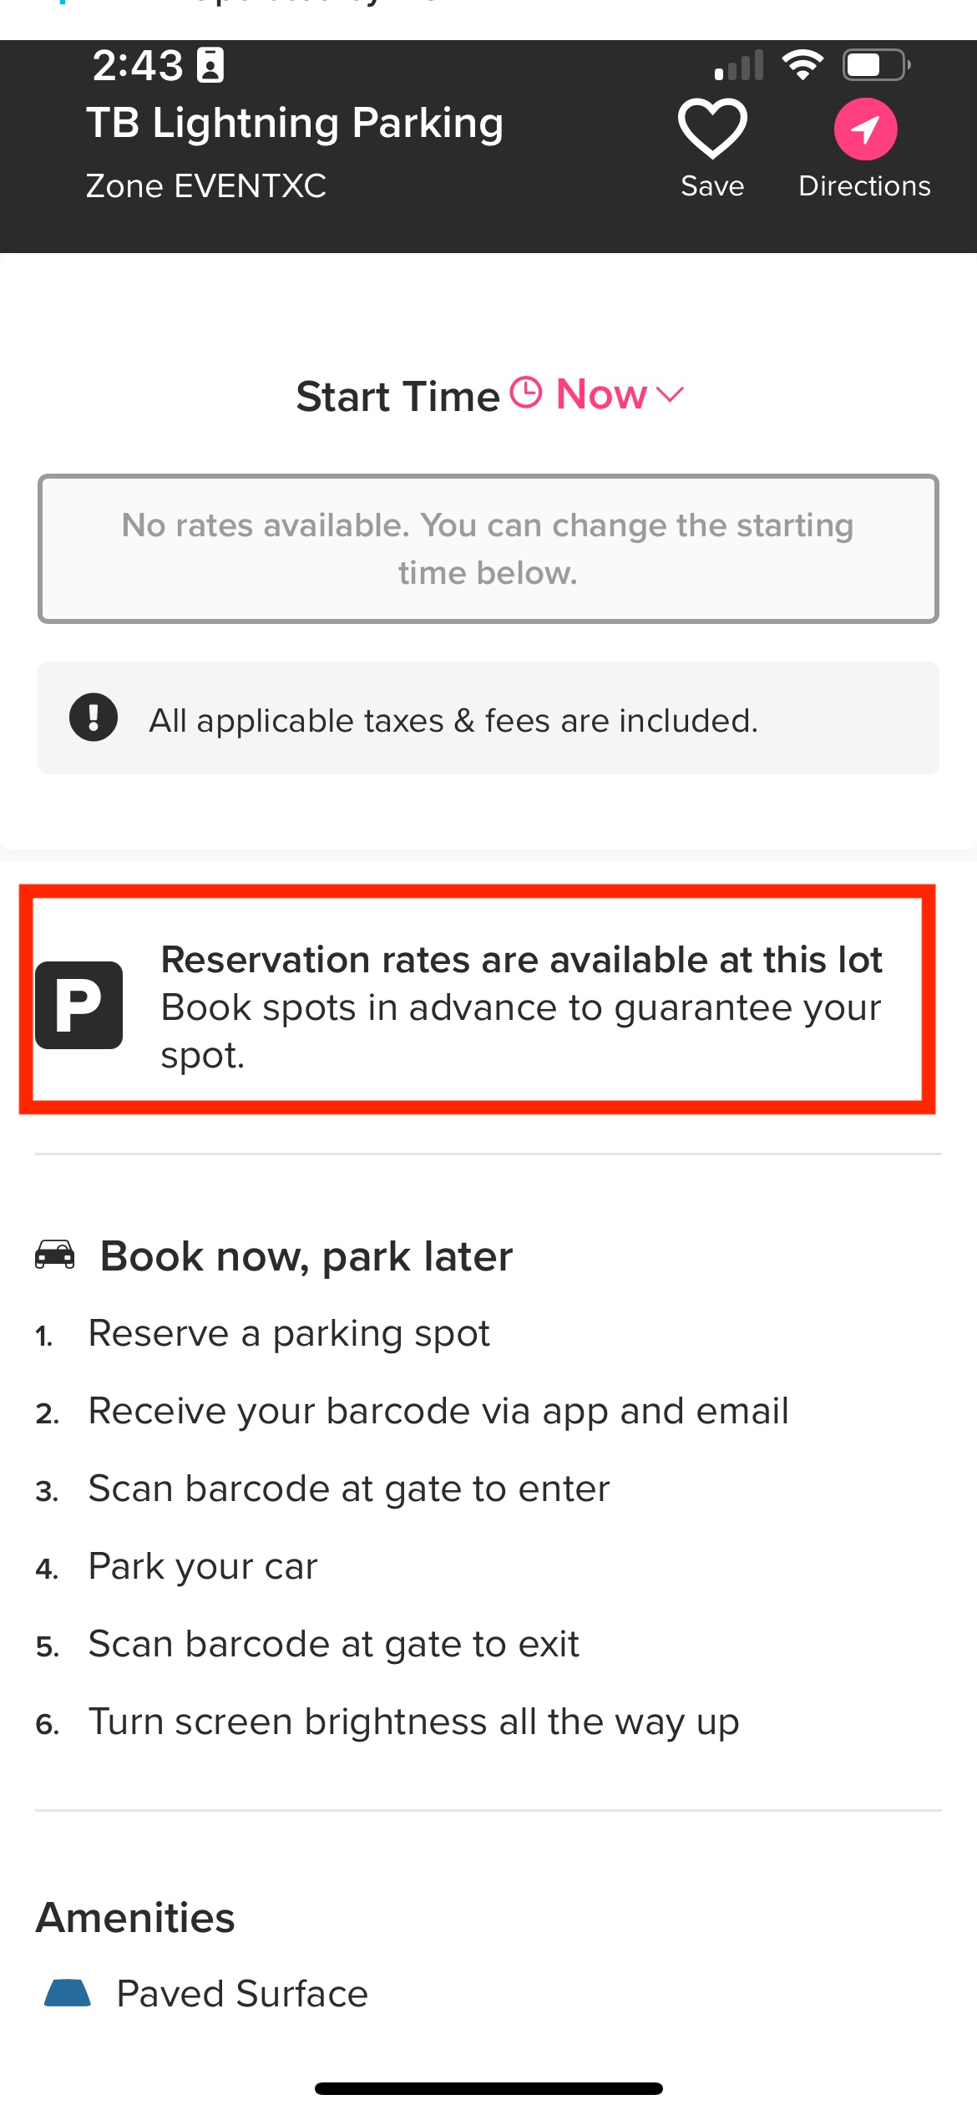Open the TB Lightning Parking title header
Image resolution: width=977 pixels, height=2115 pixels.
tap(295, 122)
